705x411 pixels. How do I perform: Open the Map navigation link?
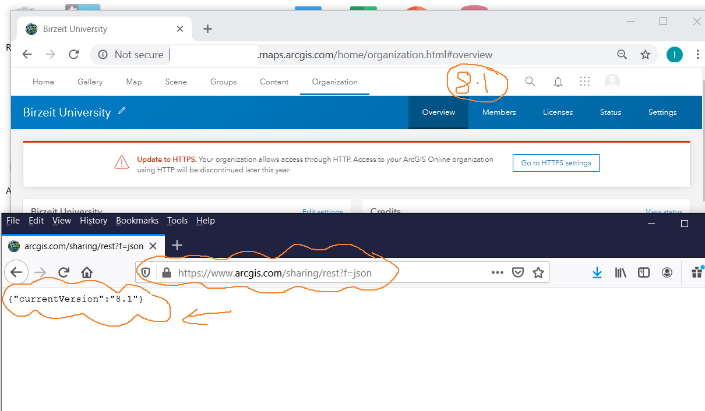coord(134,82)
